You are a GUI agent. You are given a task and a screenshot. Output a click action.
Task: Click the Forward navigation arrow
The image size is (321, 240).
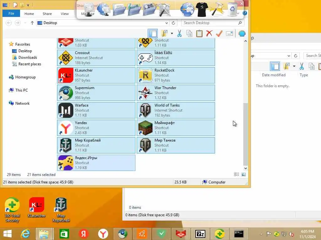click(x=18, y=22)
